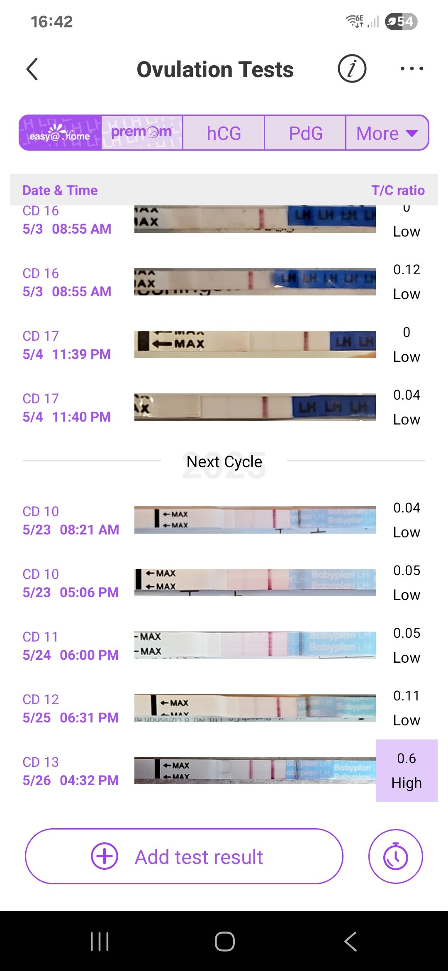Select the 5/23 08:21 AM test entry
The width and height of the screenshot is (448, 971).
[x=71, y=520]
